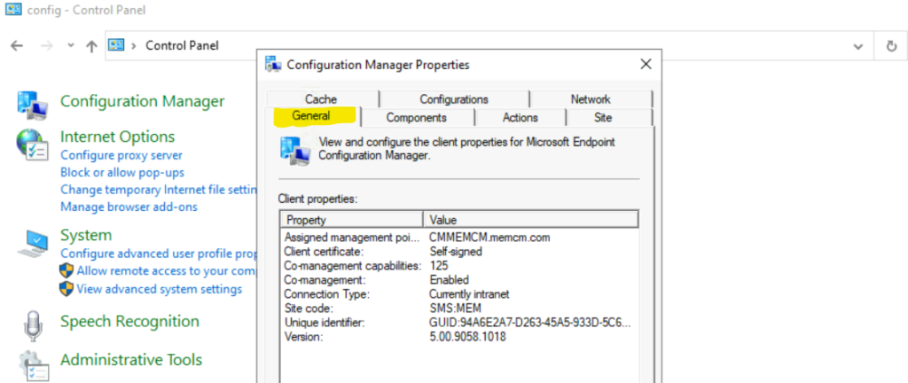Click the config window title bar icon
Image resolution: width=908 pixels, height=383 pixels.
pyautogui.click(x=12, y=10)
